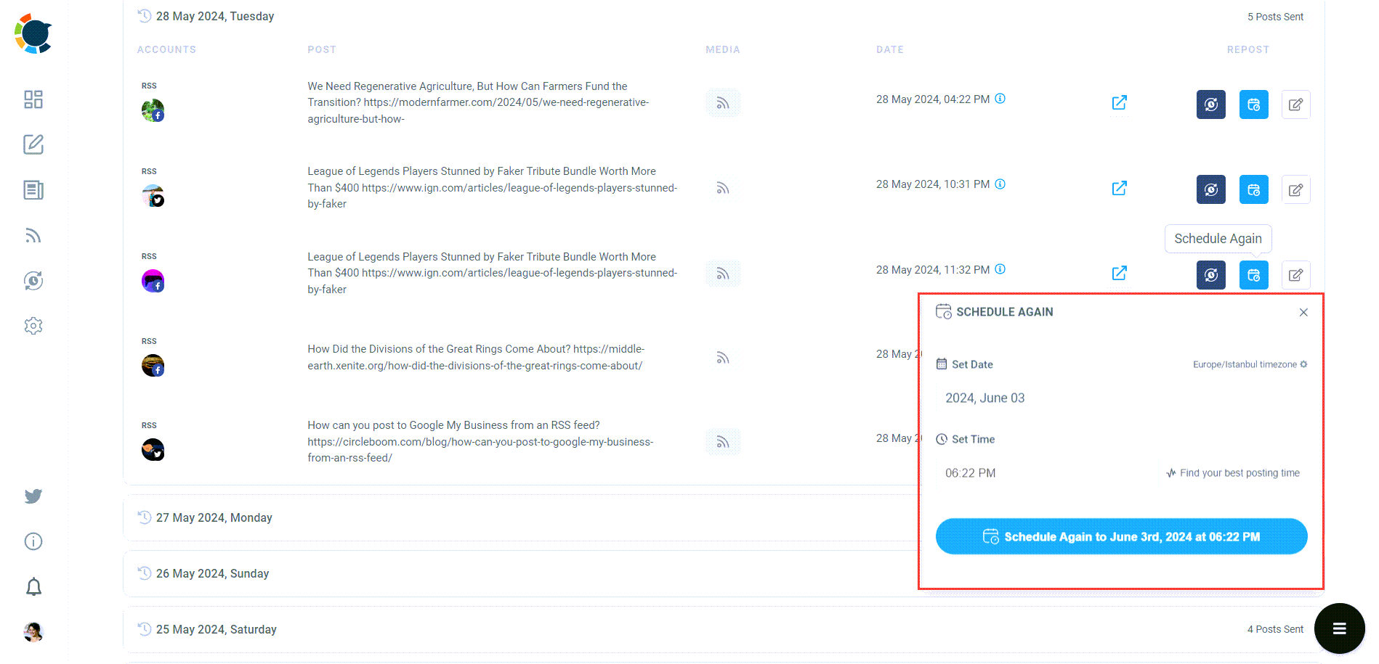This screenshot has height=664, width=1379.
Task: Open the notifications bell icon
Action: pyautogui.click(x=33, y=586)
